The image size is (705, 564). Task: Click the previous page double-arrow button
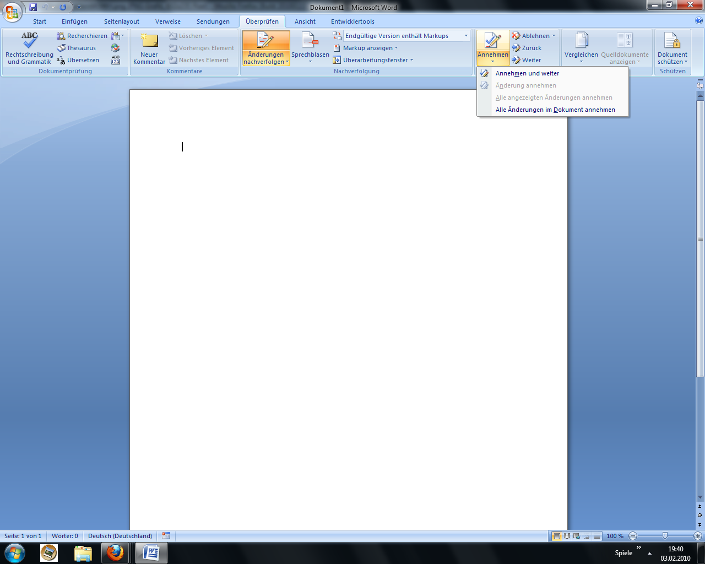700,506
